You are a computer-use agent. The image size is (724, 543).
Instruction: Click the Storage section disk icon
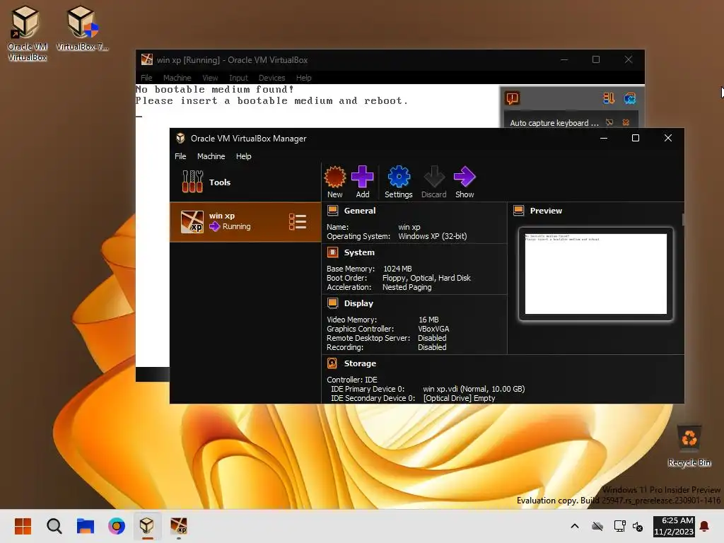pyautogui.click(x=332, y=363)
